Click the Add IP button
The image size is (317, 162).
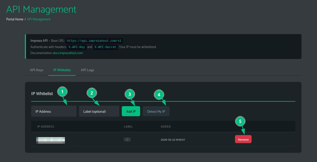131,111
